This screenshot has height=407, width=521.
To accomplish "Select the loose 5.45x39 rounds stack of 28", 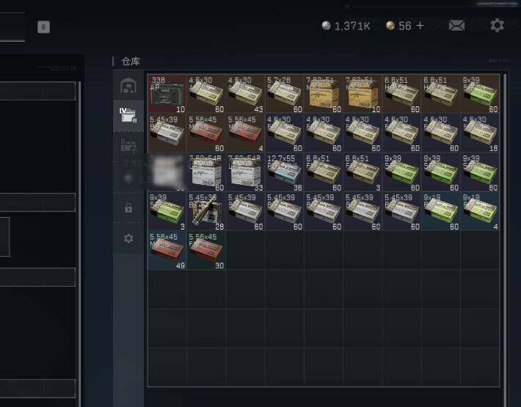I will tap(206, 211).
